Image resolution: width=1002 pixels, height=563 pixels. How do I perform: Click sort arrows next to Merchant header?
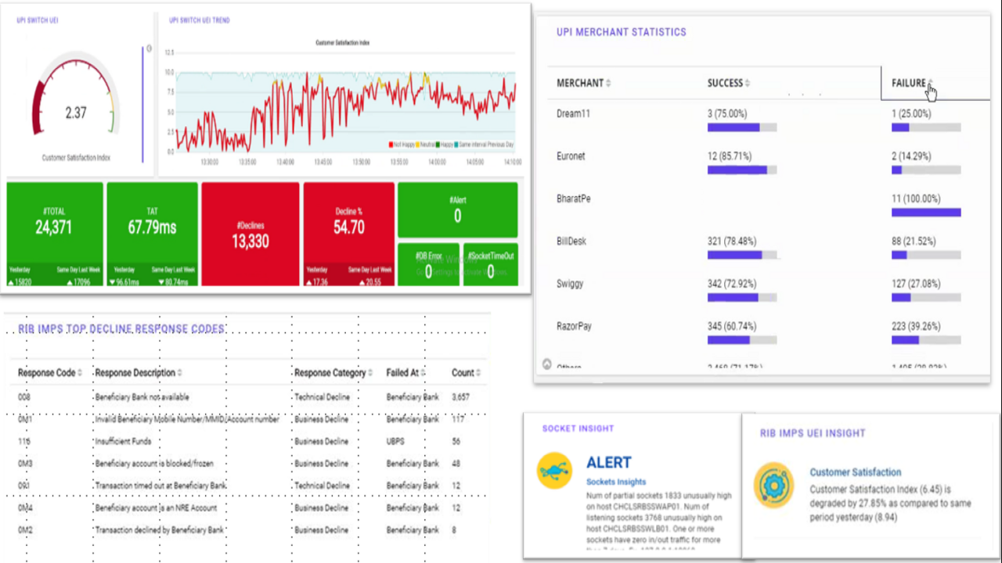coord(608,84)
